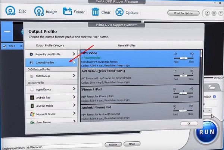
Task: Select the iPhone / iPad profile
Action: pos(140,94)
